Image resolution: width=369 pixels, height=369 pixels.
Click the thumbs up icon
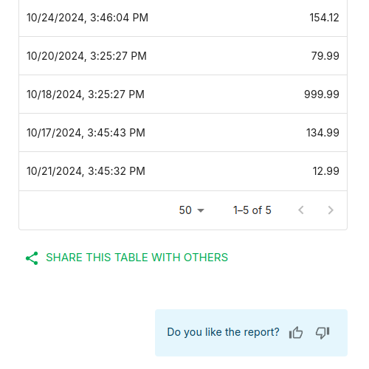[296, 333]
